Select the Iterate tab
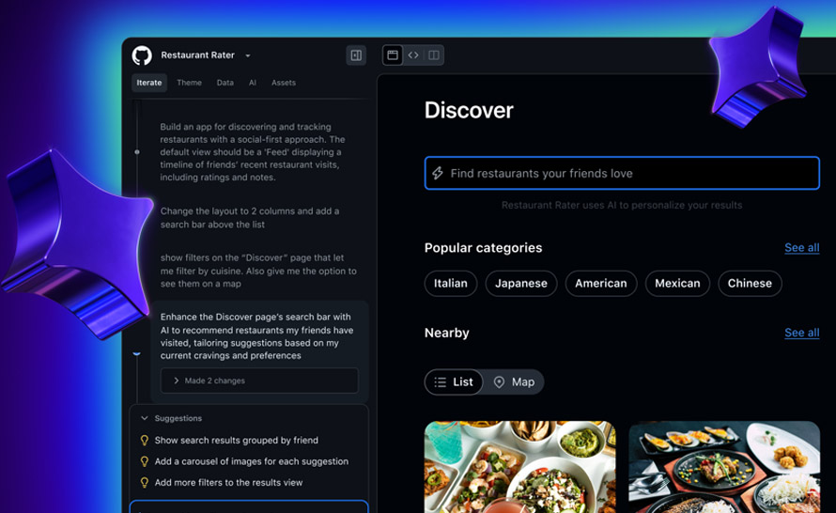This screenshot has width=836, height=513. tap(149, 83)
